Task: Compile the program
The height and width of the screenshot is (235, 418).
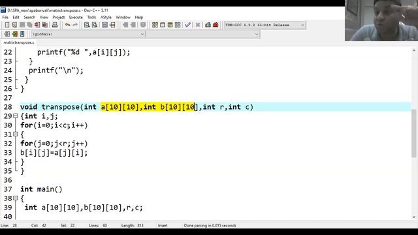Action: (155, 25)
